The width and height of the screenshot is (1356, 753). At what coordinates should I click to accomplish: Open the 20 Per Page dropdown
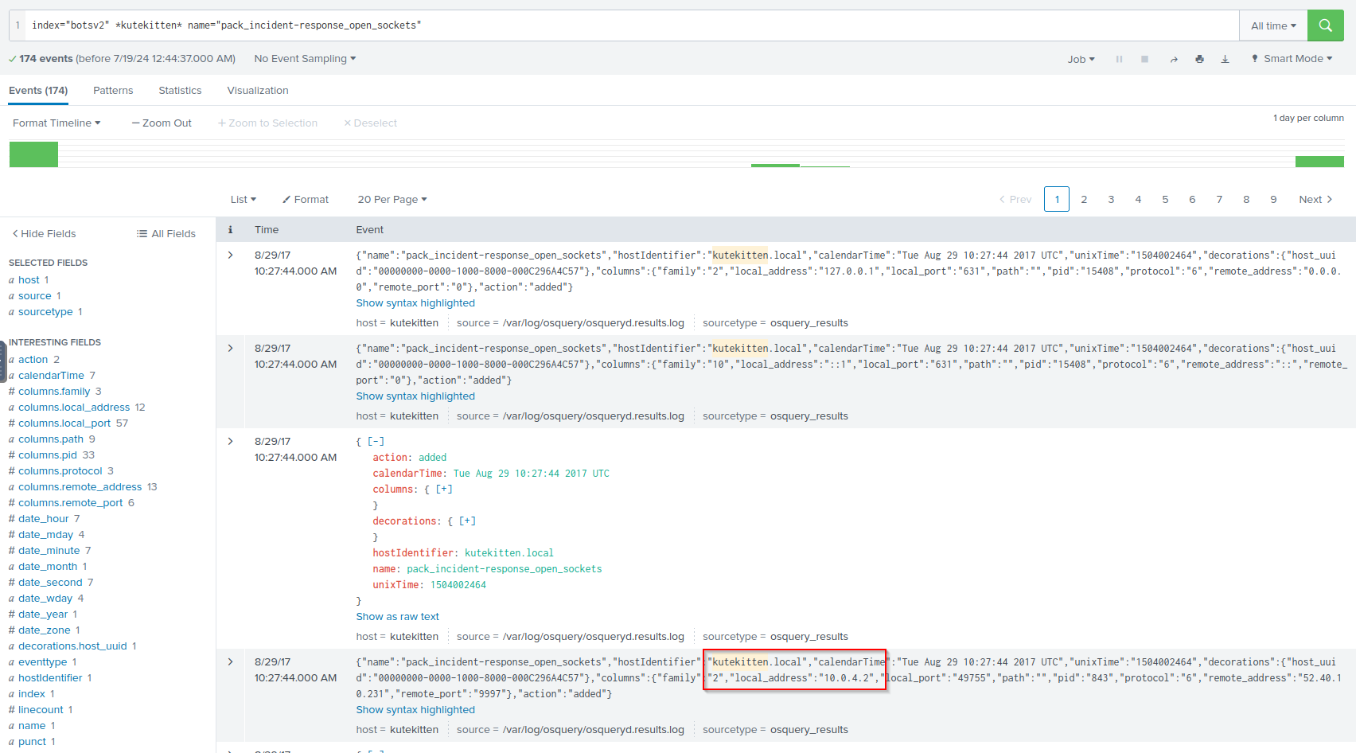tap(392, 200)
